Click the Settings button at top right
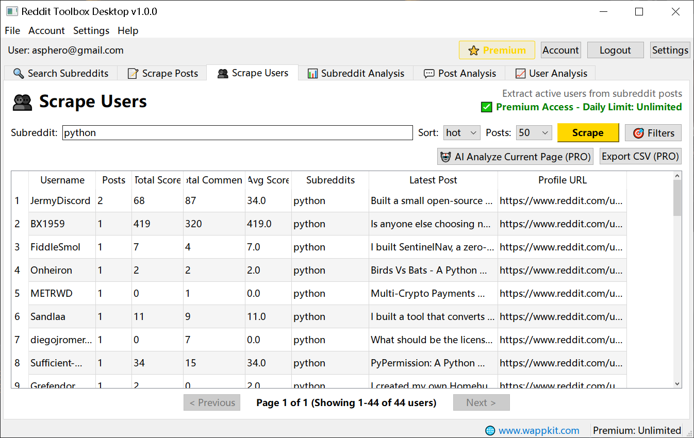Image resolution: width=694 pixels, height=438 pixels. tap(670, 50)
